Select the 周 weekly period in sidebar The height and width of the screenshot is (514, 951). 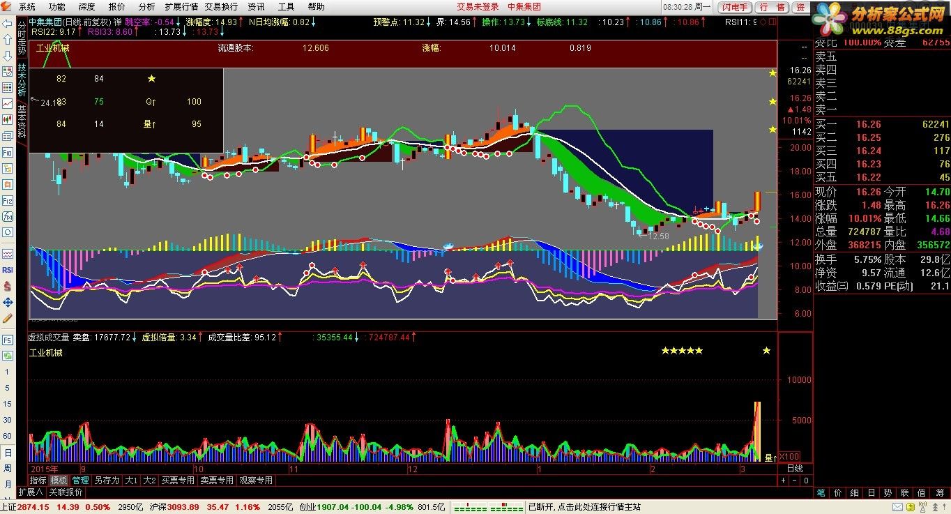tap(8, 468)
